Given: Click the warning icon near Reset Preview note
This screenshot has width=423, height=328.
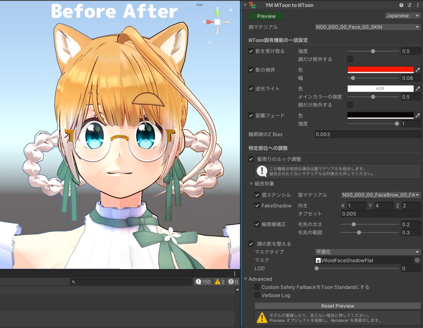Looking at the screenshot, I should point(262,318).
